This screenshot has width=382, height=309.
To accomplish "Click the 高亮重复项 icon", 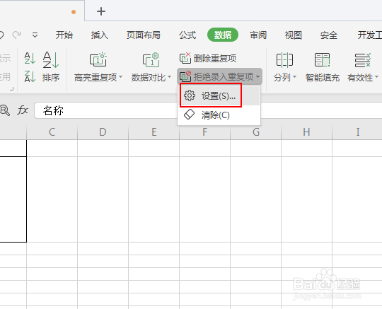I will (98, 59).
